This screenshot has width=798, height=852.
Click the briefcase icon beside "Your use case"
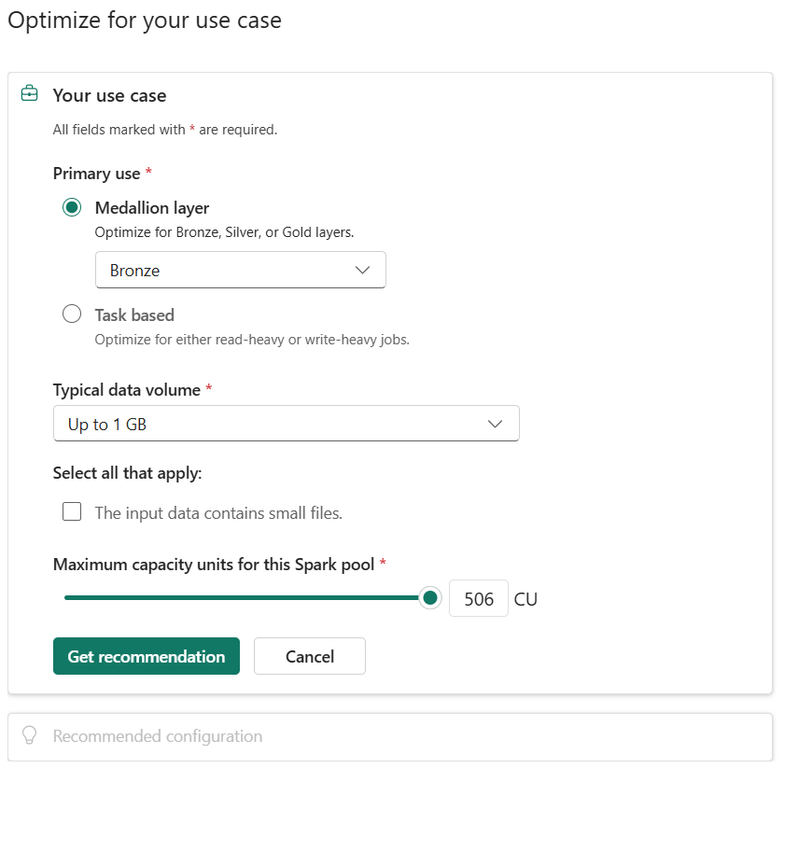pyautogui.click(x=29, y=94)
